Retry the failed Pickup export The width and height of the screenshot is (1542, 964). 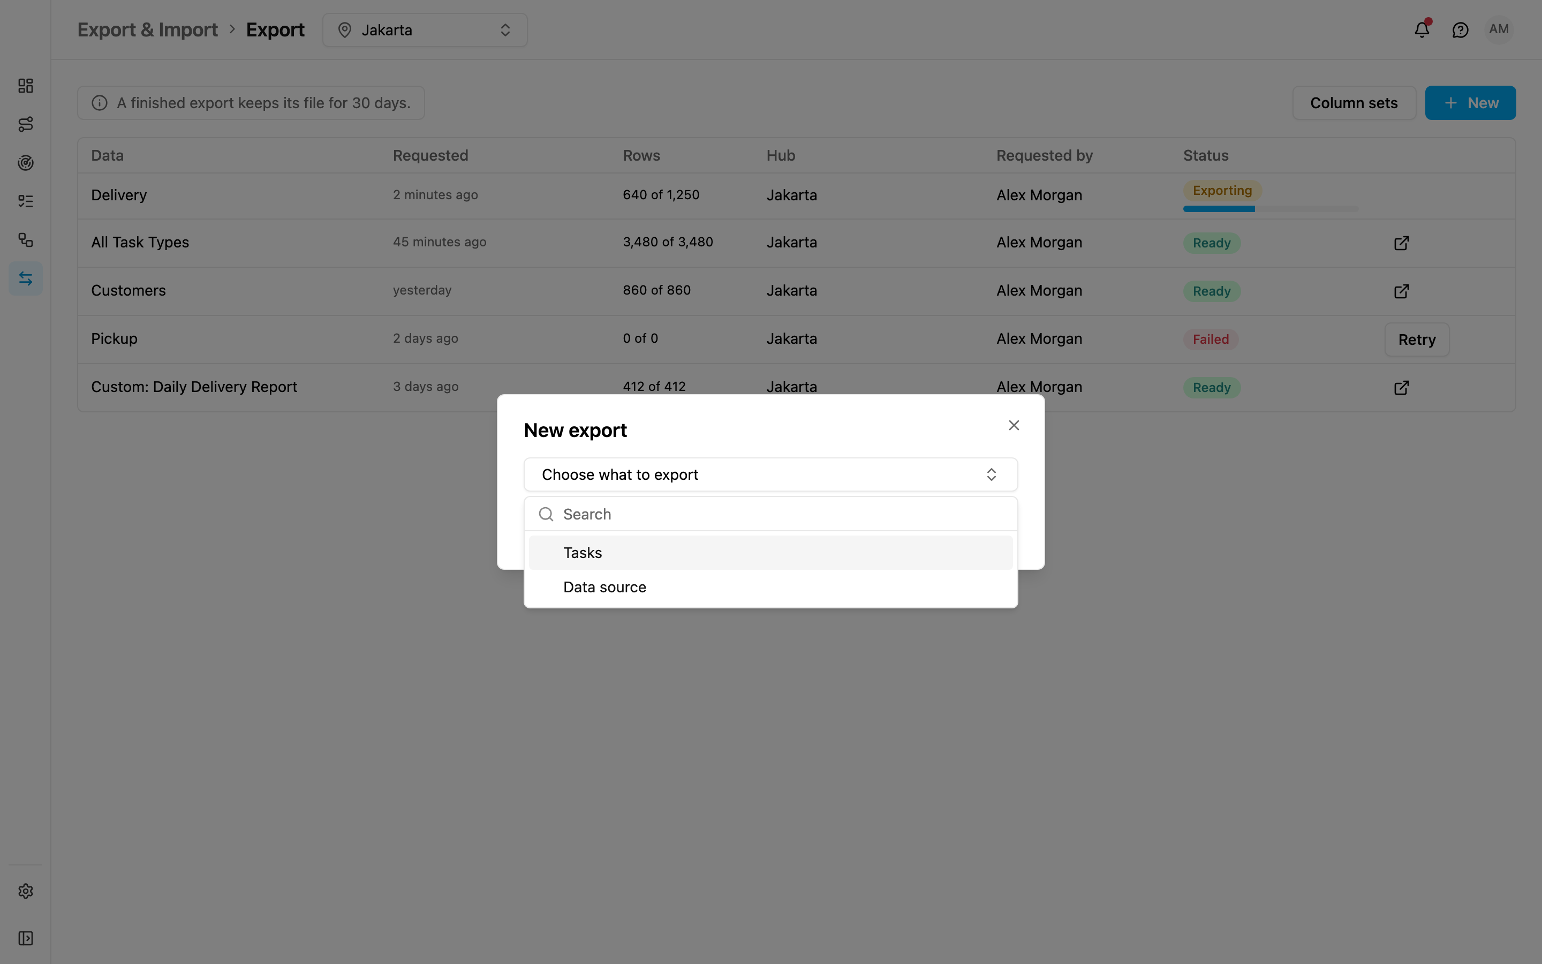click(1417, 340)
